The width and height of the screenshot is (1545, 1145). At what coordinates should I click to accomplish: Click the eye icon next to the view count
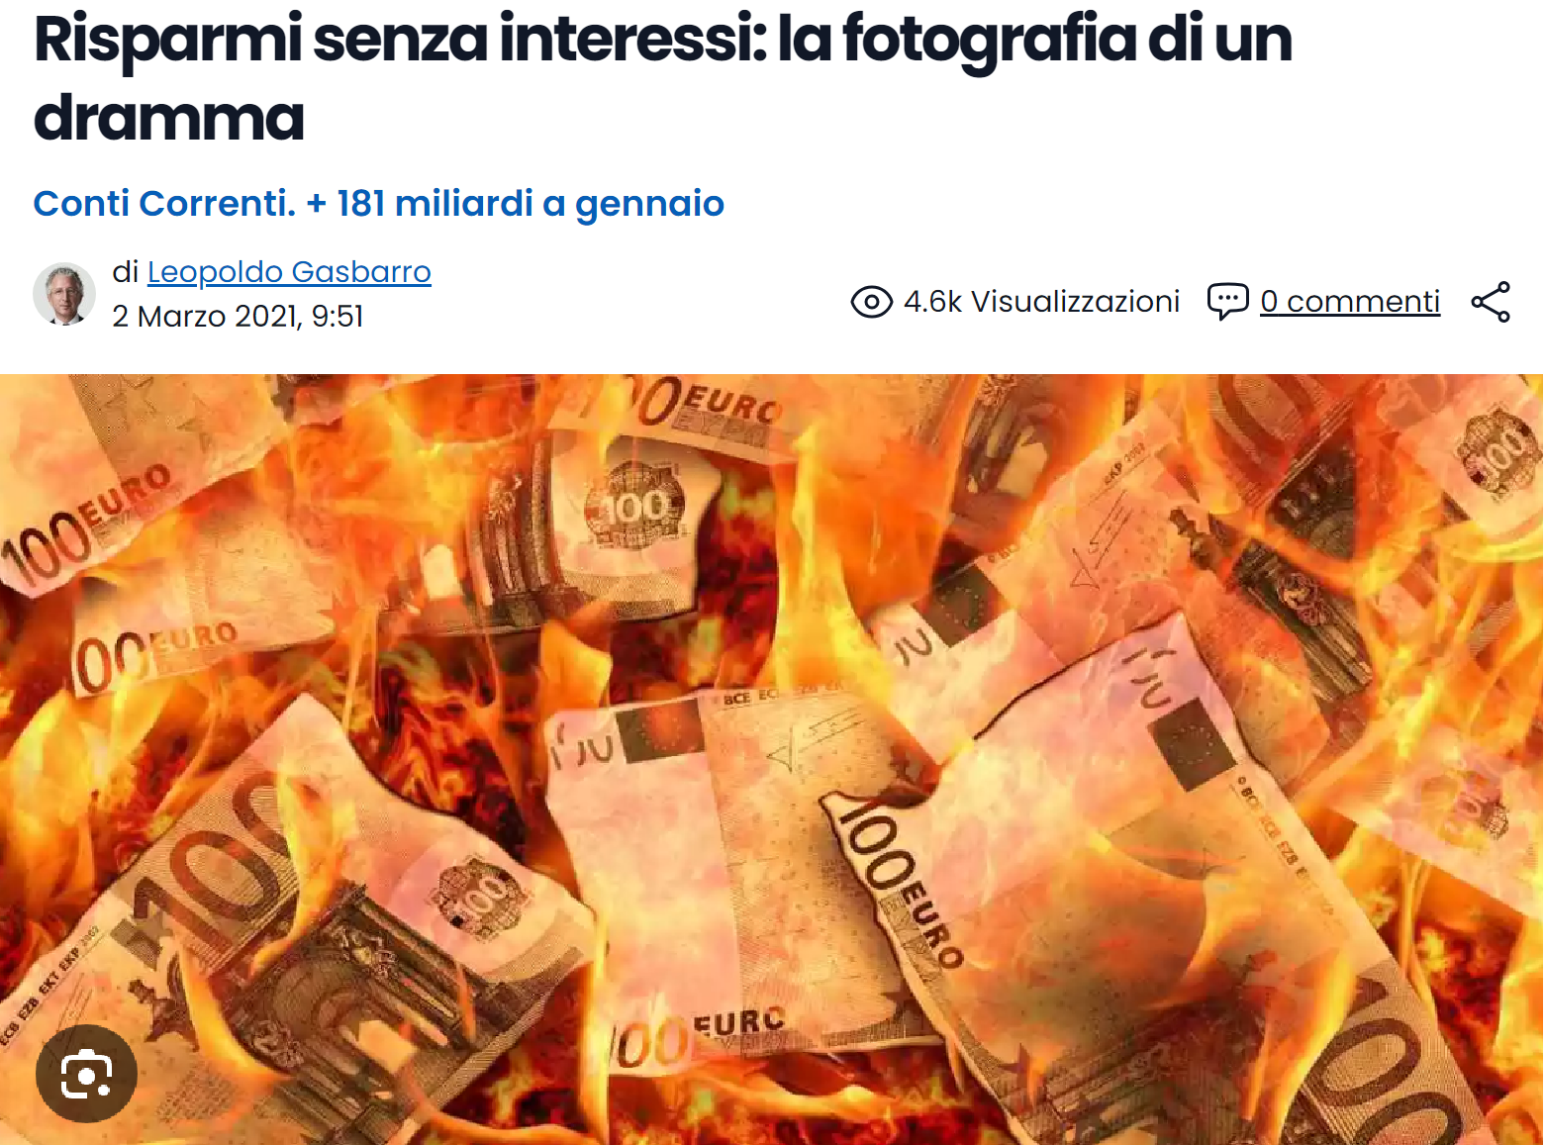pos(871,302)
